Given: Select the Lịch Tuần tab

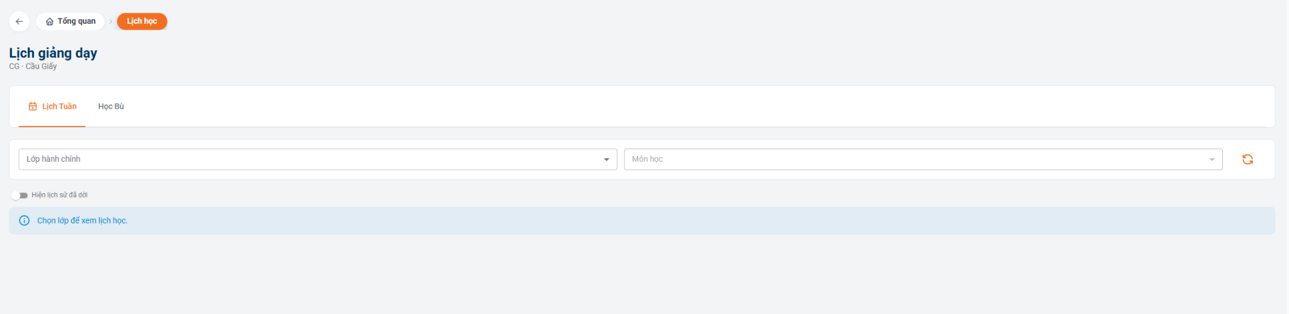Looking at the screenshot, I should (52, 106).
